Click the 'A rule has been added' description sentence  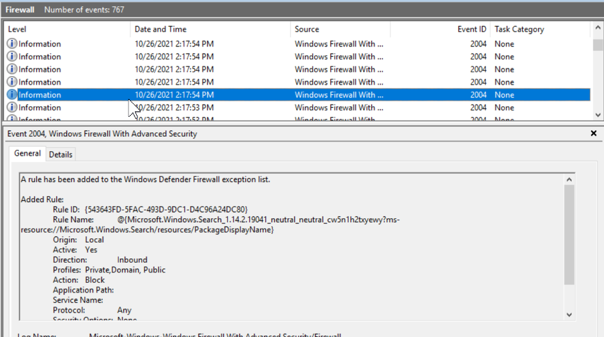point(145,179)
